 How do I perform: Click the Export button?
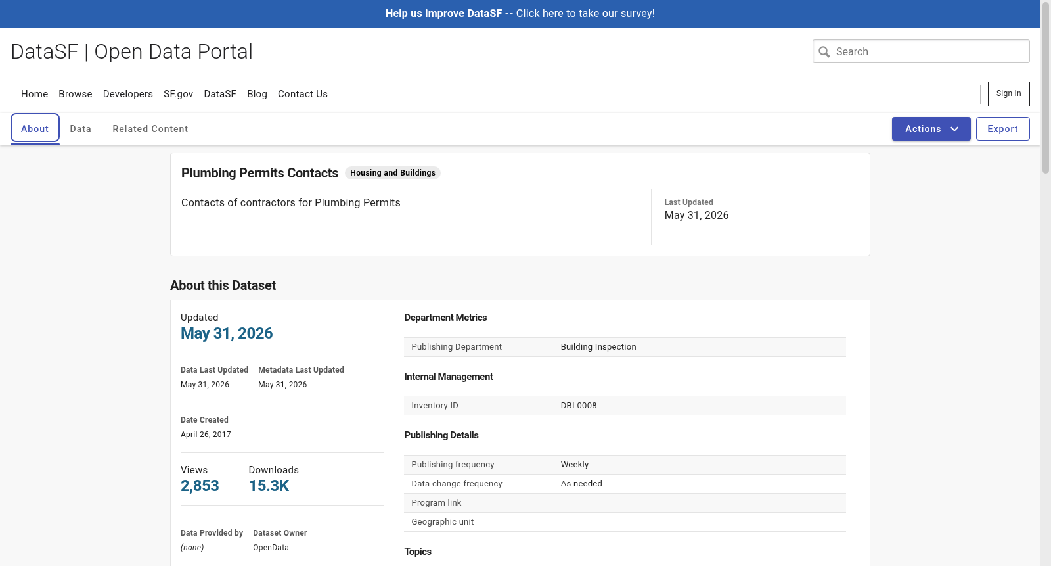coord(1002,129)
